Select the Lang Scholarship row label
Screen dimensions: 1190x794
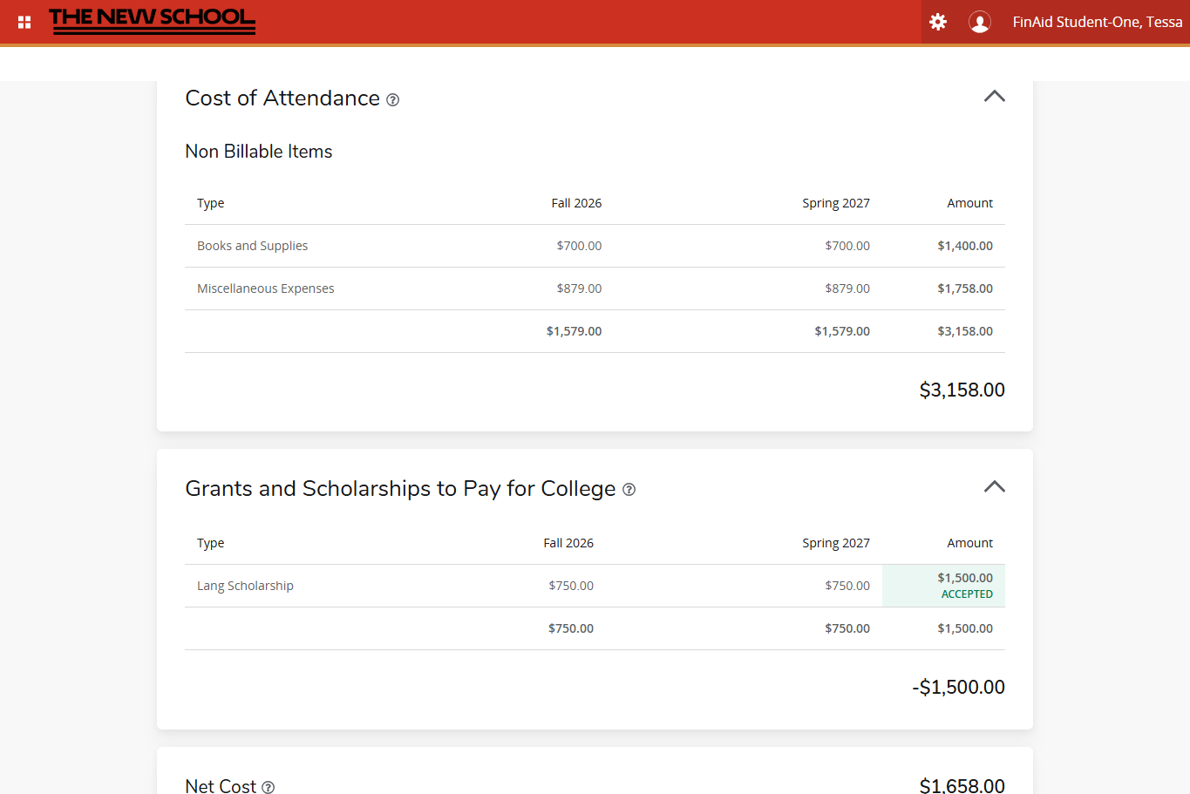[x=245, y=586]
